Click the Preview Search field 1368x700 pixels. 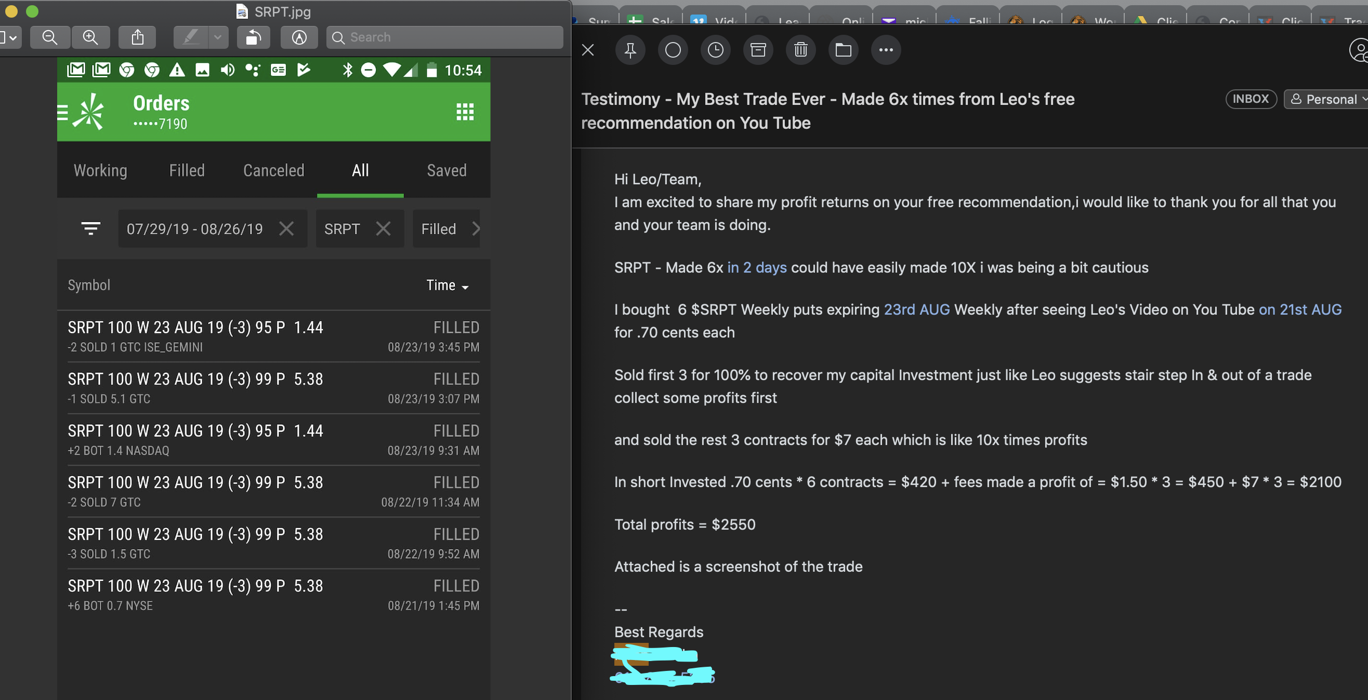[444, 37]
